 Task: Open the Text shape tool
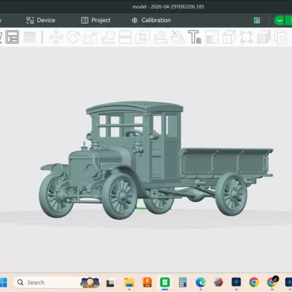click(x=195, y=37)
